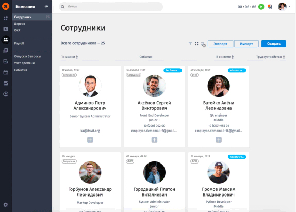Viewport: 296px width, 212px height.
Task: Click the Создать button
Action: tap(274, 44)
